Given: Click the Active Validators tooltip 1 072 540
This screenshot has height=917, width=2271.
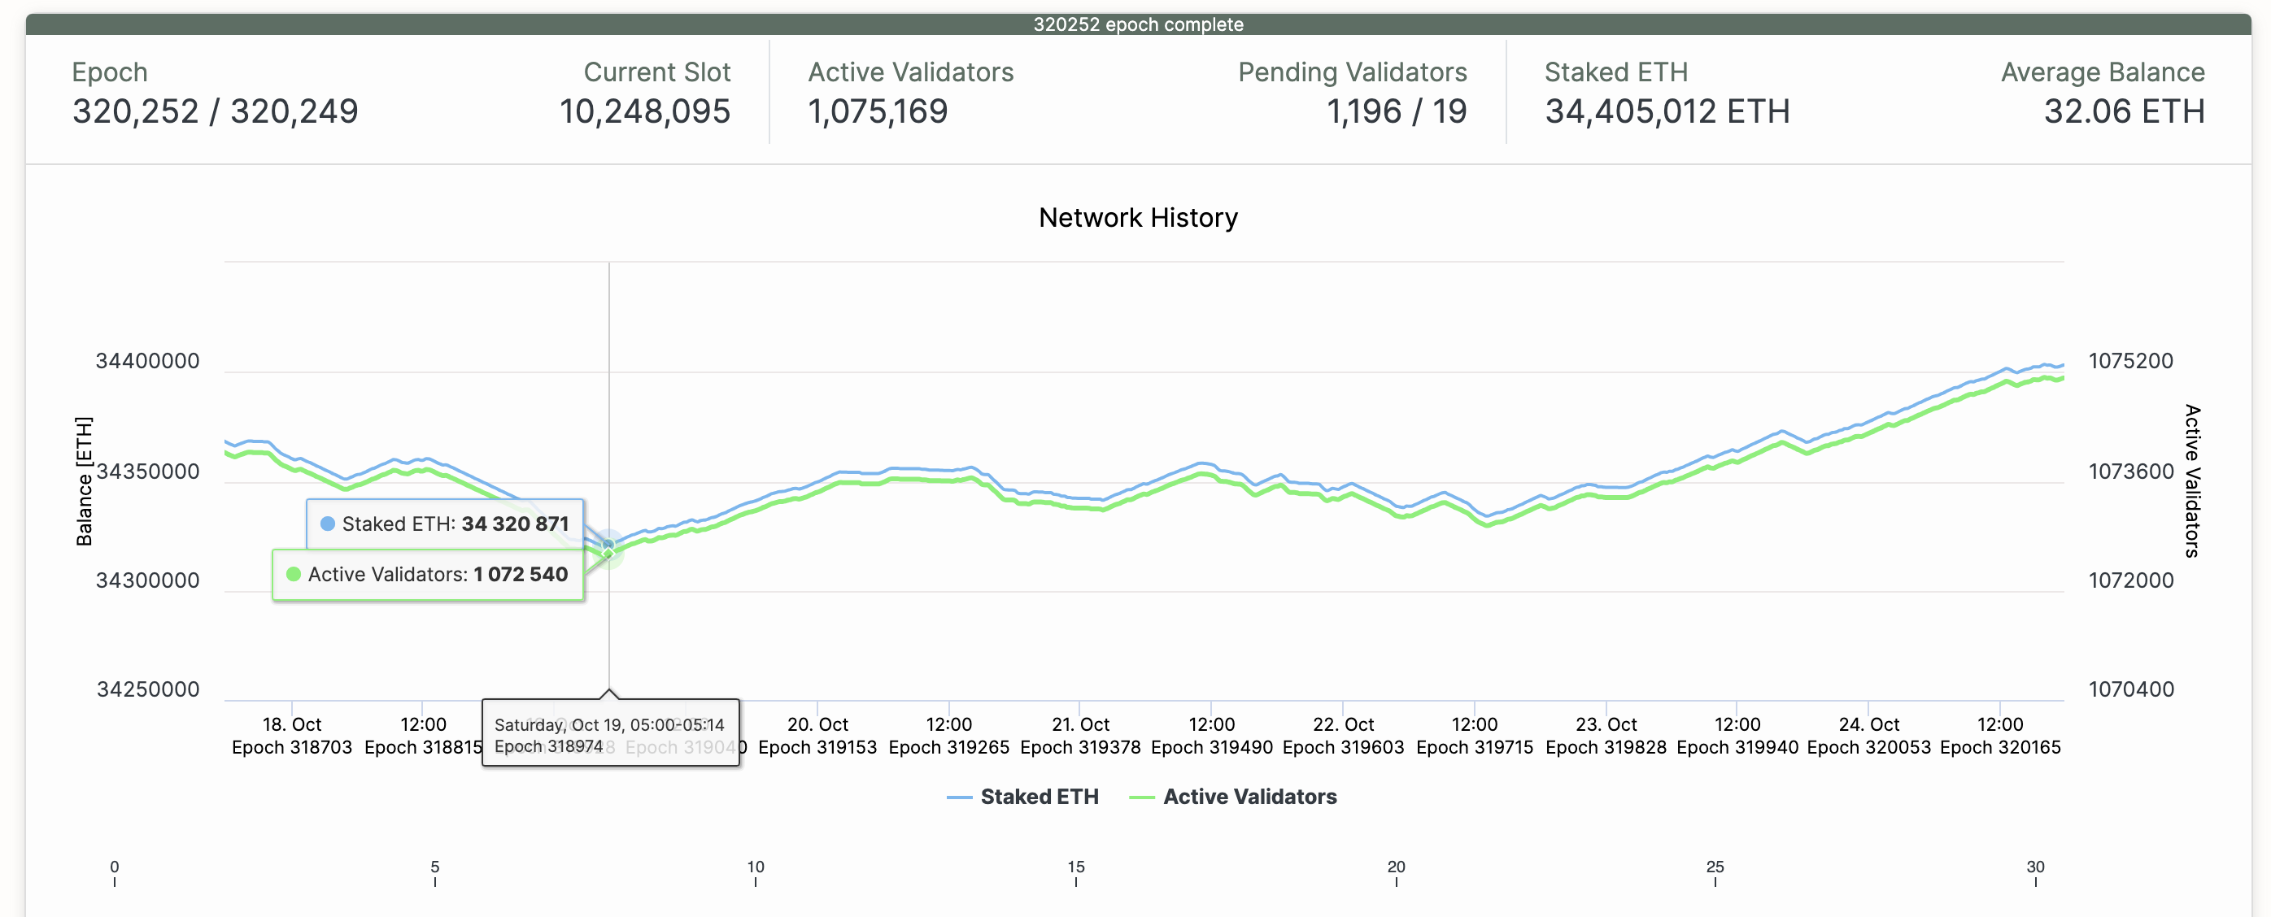Looking at the screenshot, I should pos(429,574).
